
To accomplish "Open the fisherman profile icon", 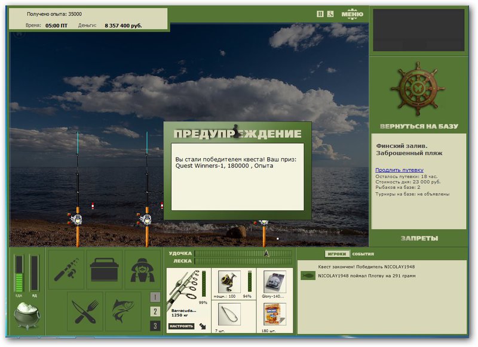I will tap(142, 269).
